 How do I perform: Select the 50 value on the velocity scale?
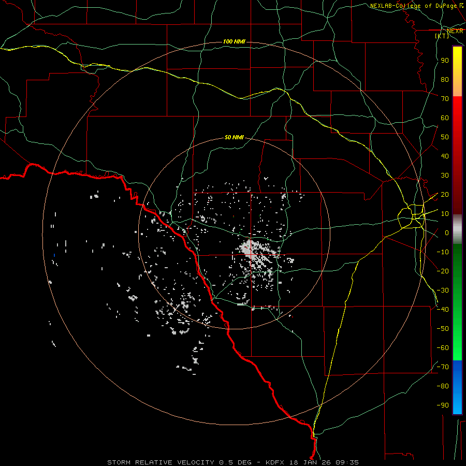(445, 137)
